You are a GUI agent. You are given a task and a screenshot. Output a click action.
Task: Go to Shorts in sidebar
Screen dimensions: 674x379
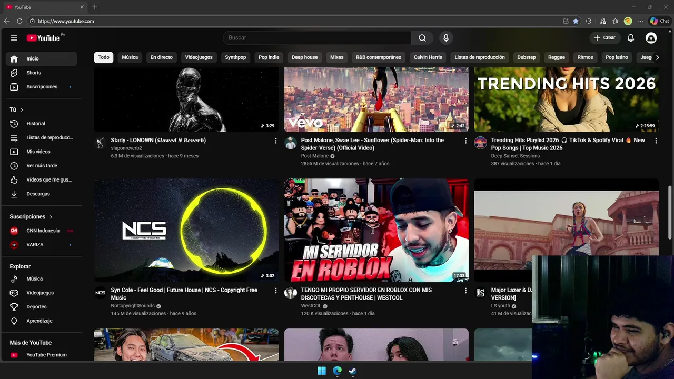coord(41,73)
